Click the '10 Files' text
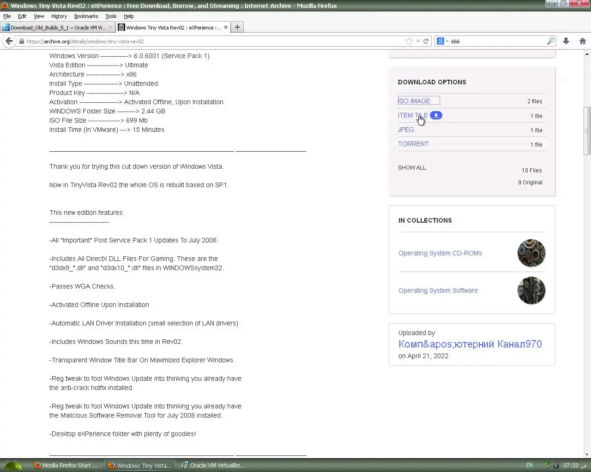The image size is (591, 472). (x=532, y=171)
